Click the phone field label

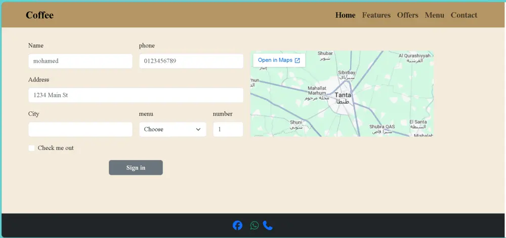point(147,46)
